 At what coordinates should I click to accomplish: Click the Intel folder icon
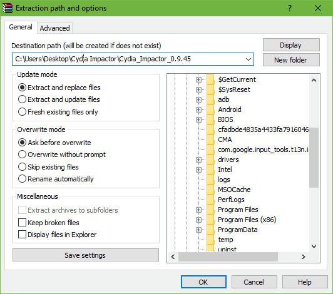[210, 170]
